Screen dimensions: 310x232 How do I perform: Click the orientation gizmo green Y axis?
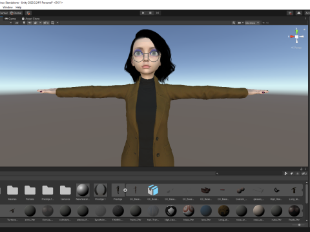[296, 32]
